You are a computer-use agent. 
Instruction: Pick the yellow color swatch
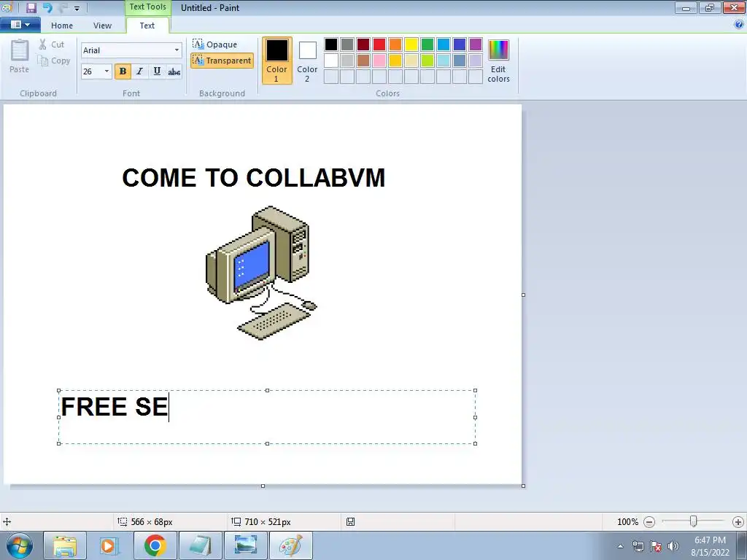coord(411,44)
